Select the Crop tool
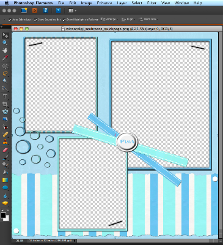Image resolution: width=223 pixels, height=245 pixels. tap(5, 104)
